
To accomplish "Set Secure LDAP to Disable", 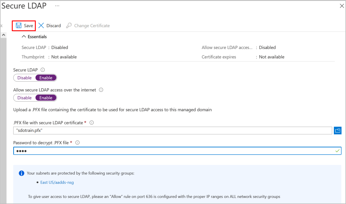I will pyautogui.click(x=25, y=78).
